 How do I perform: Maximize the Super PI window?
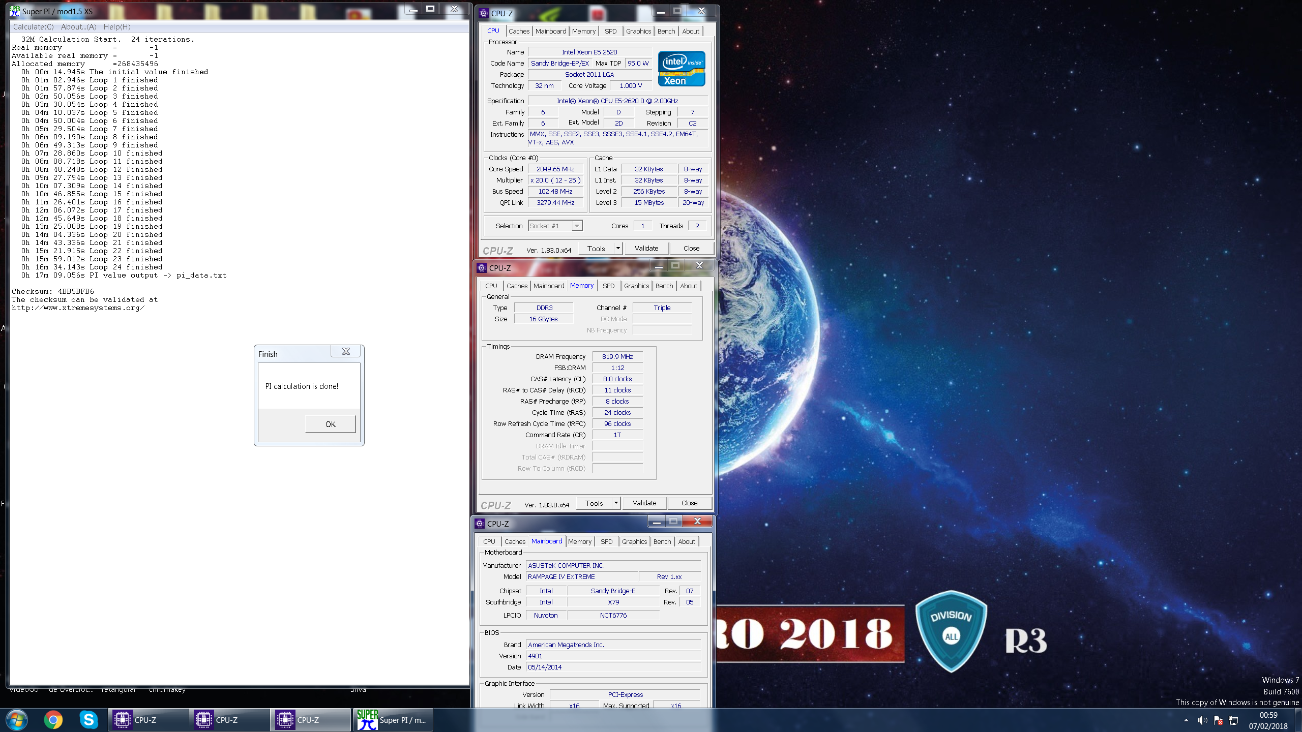pos(430,9)
